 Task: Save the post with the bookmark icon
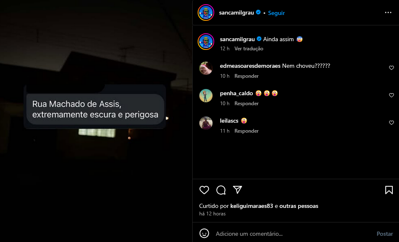click(389, 190)
